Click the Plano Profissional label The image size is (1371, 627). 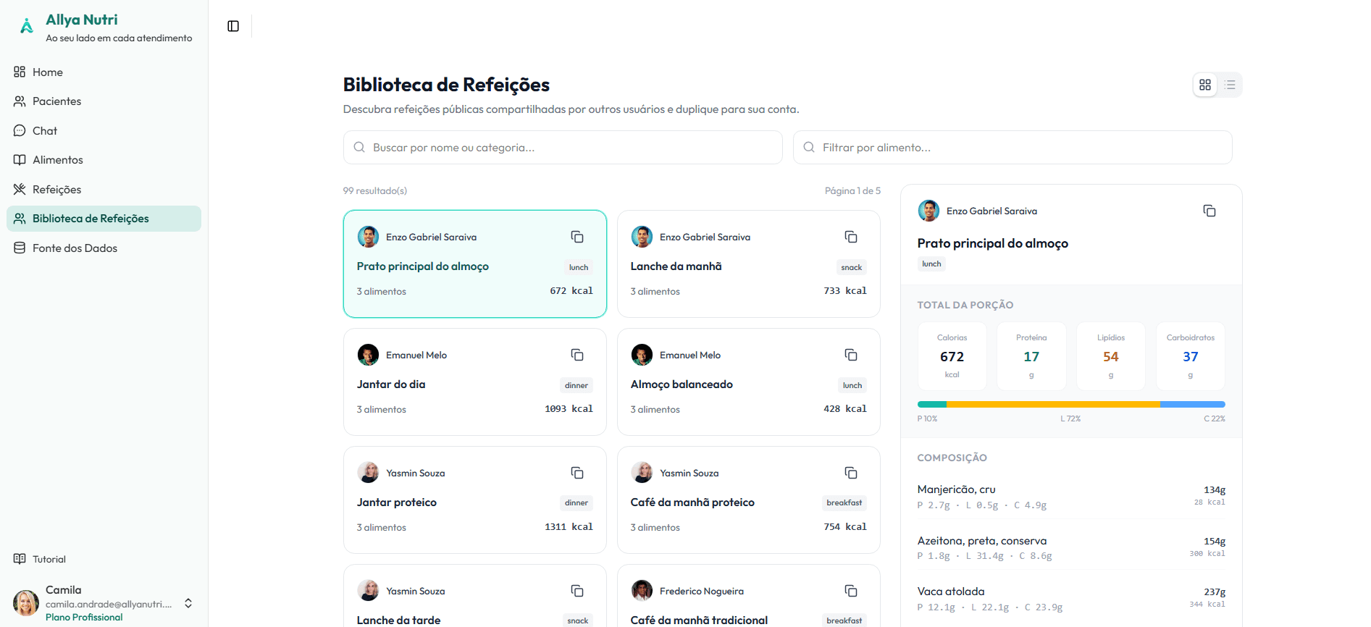[x=84, y=618]
